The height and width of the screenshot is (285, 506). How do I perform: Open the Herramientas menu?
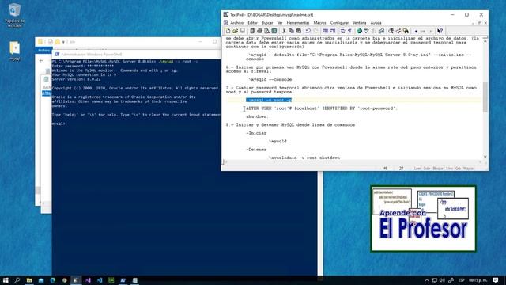pyautogui.click(x=298, y=23)
